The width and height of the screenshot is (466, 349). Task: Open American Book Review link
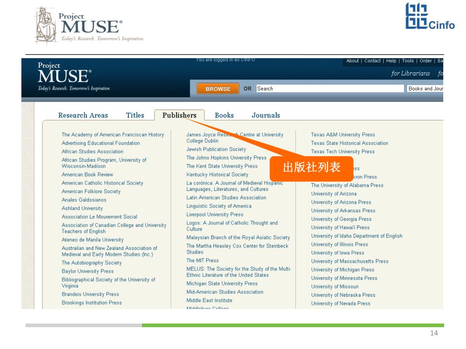pyautogui.click(x=87, y=174)
